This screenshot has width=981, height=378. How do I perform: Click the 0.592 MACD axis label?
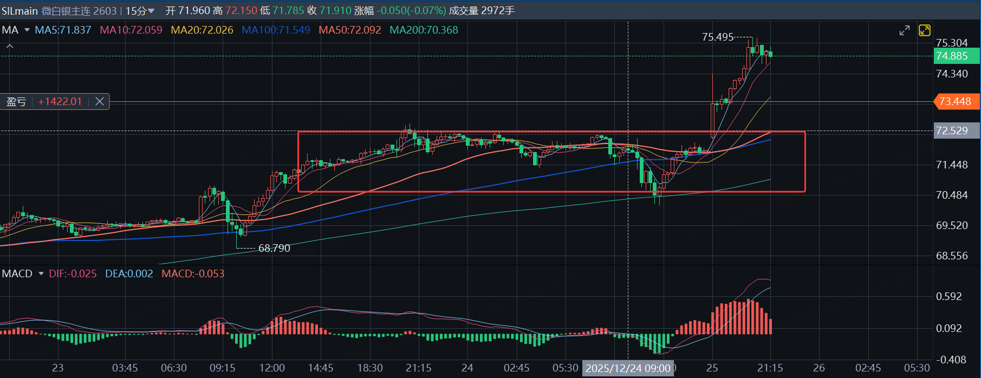point(949,297)
